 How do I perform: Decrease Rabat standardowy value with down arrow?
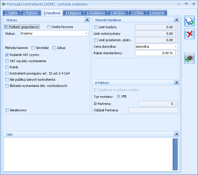point(176,55)
